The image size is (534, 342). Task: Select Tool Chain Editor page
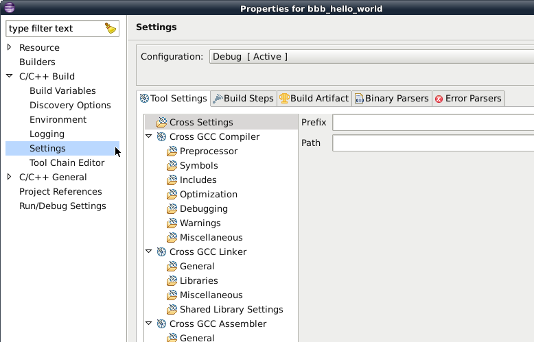coord(67,163)
